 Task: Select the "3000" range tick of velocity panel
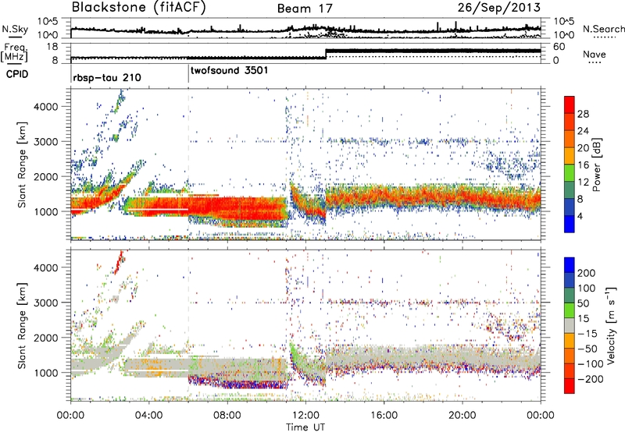tap(45, 303)
